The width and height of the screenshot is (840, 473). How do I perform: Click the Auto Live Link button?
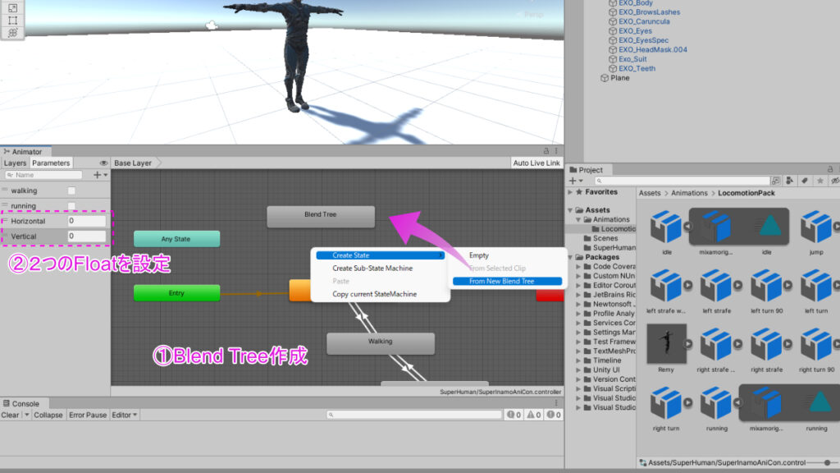point(536,163)
